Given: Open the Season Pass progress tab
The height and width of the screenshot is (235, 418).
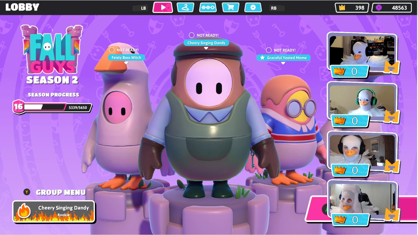Looking at the screenshot, I should (x=208, y=7).
